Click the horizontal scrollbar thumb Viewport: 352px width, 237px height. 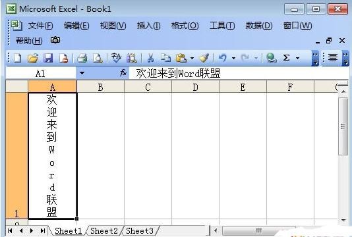click(x=258, y=230)
